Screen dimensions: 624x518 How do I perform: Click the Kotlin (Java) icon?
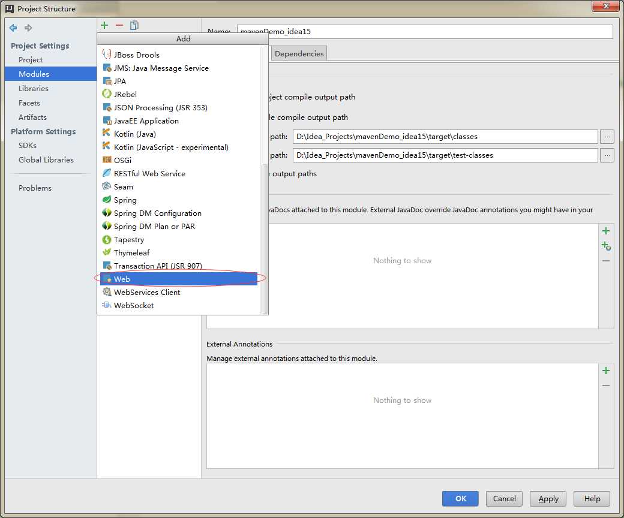pos(106,133)
